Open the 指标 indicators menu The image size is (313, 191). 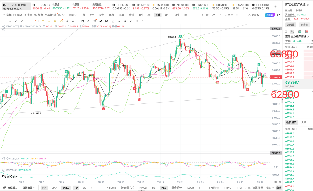coord(7,15)
